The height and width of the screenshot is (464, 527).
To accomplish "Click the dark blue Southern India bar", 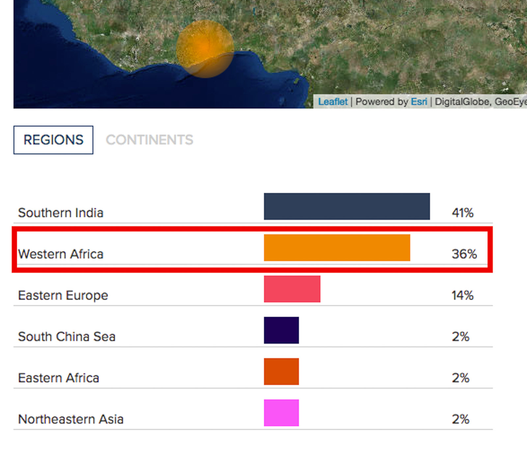I will click(347, 206).
